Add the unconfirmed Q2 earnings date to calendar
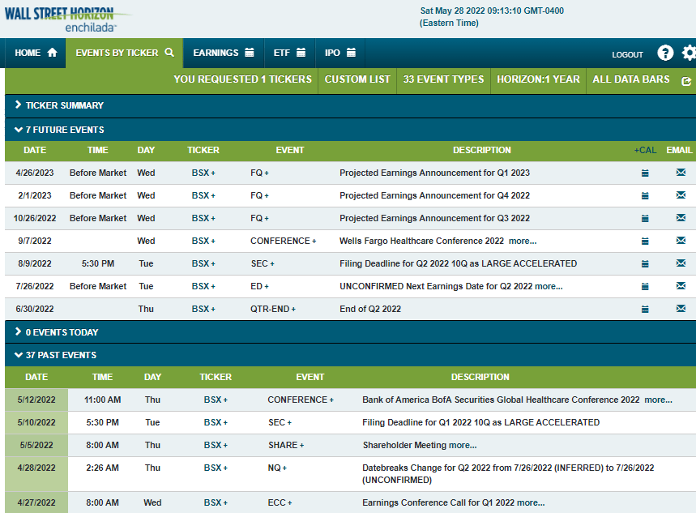 point(645,286)
